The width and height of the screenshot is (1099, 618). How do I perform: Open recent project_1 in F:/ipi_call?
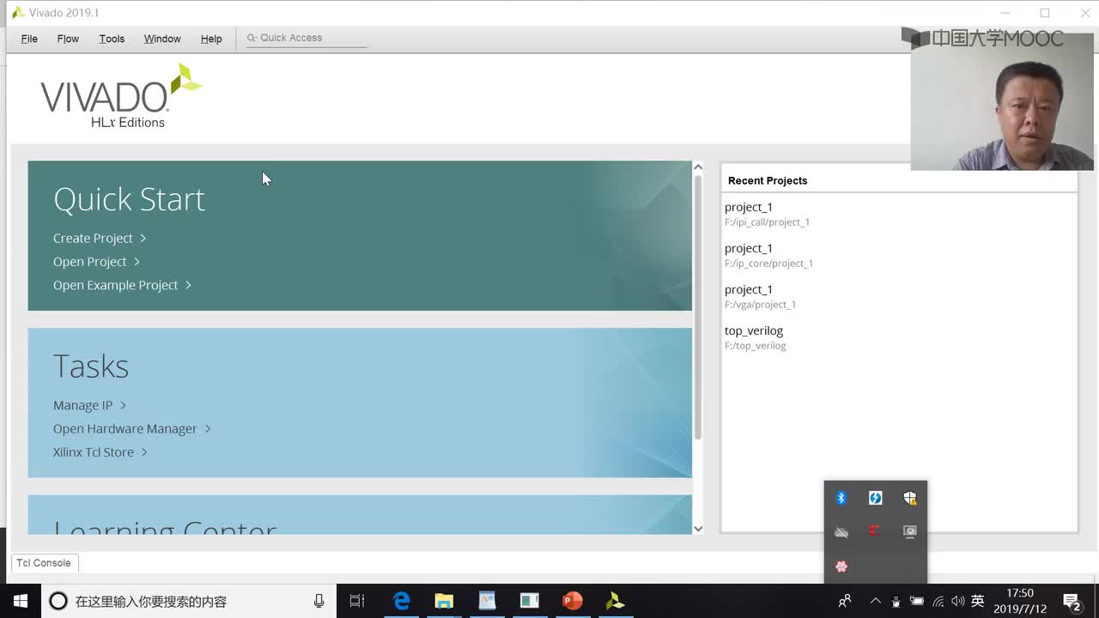coord(767,214)
